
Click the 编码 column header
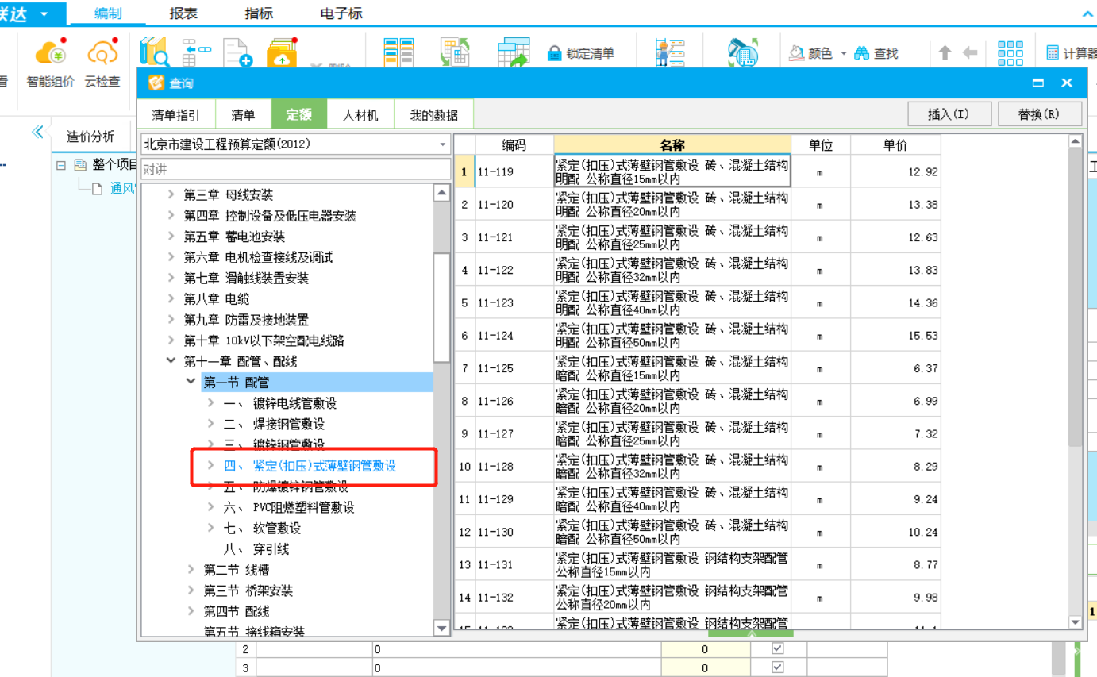tap(514, 145)
